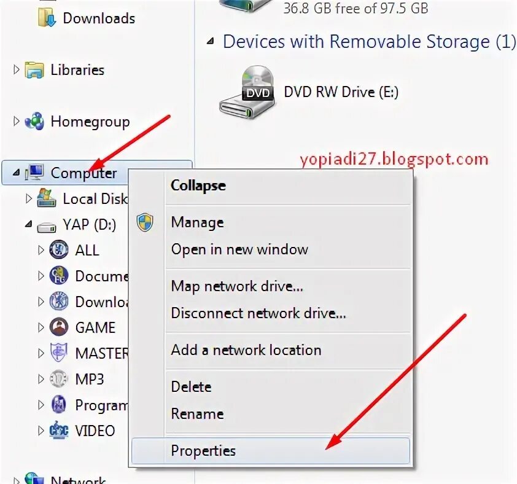The width and height of the screenshot is (517, 484).
Task: Open the Homegroup icon
Action: point(34,122)
